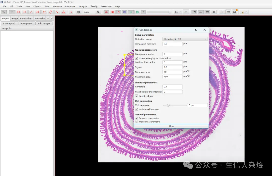The height and width of the screenshot is (176, 272).
Task: Click the Run button in Cell detection
Action: (x=172, y=126)
